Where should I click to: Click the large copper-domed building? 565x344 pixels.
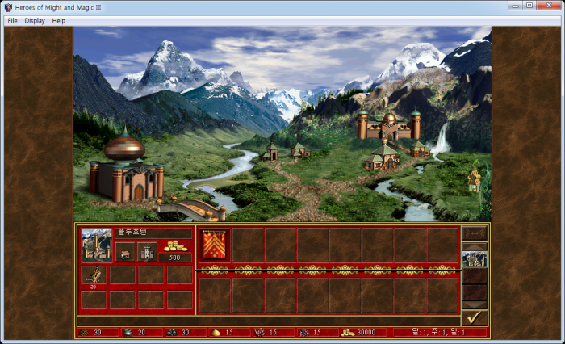(127, 166)
